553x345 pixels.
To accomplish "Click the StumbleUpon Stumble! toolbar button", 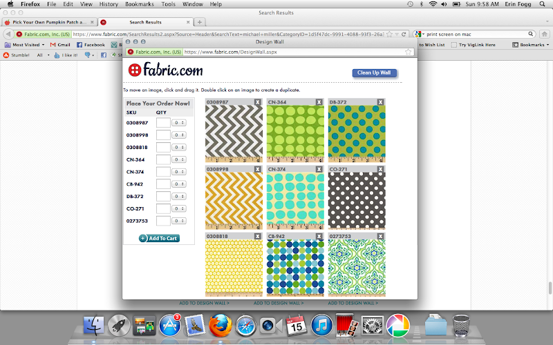I will click(17, 55).
